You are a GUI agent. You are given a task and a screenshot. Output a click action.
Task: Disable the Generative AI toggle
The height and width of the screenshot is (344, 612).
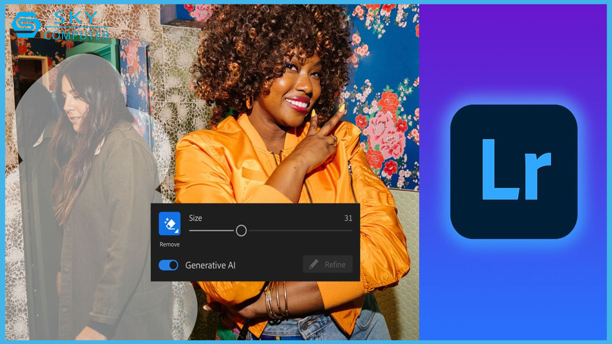coord(168,265)
